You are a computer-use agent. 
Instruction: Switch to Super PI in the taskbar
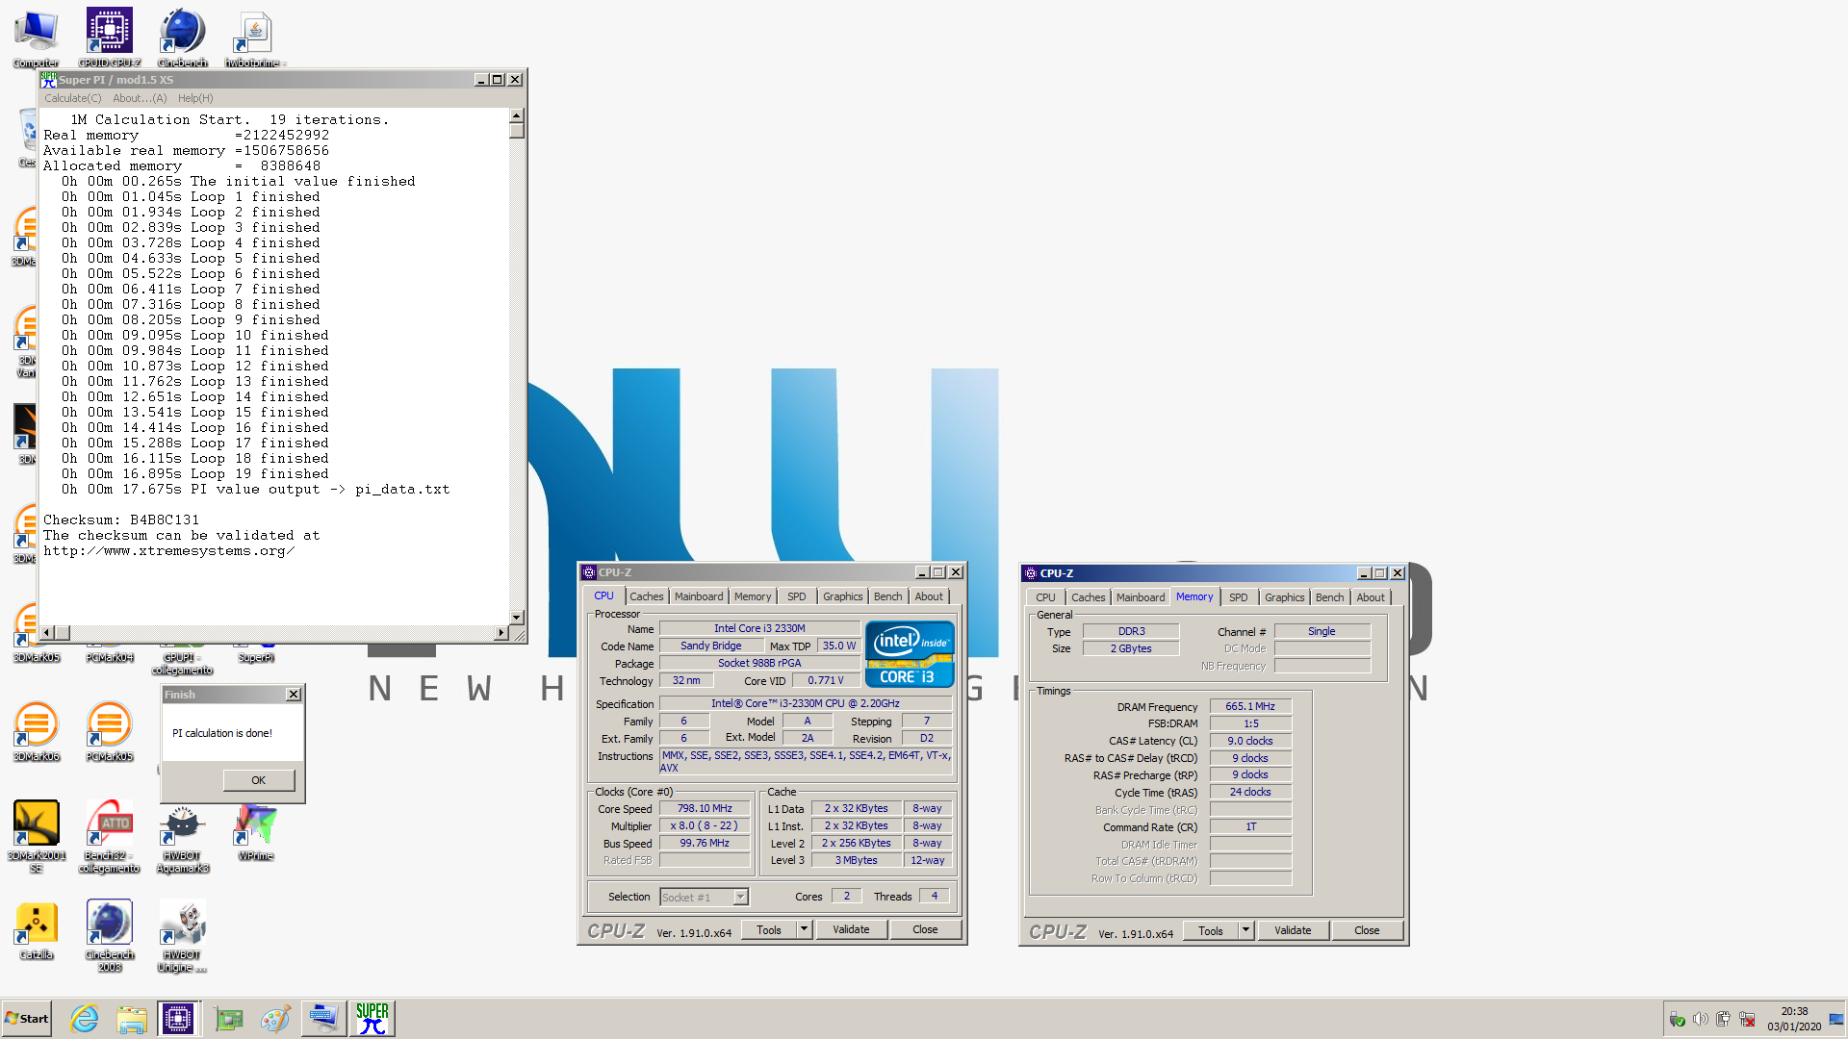(x=372, y=1019)
